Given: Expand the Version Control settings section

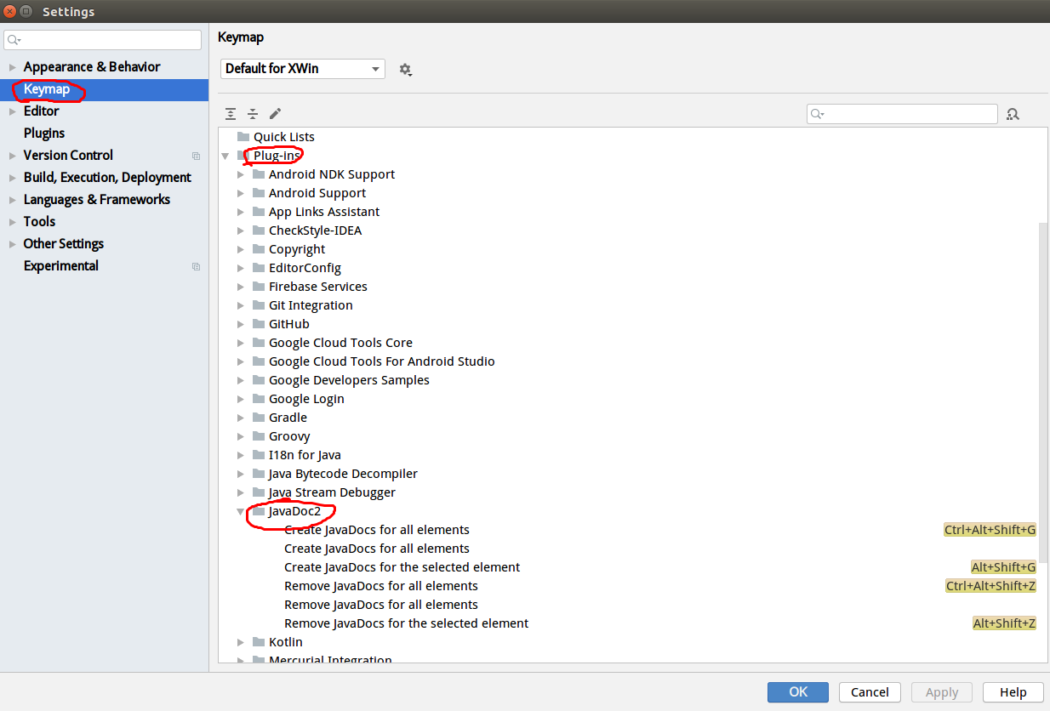Looking at the screenshot, I should click(x=12, y=155).
